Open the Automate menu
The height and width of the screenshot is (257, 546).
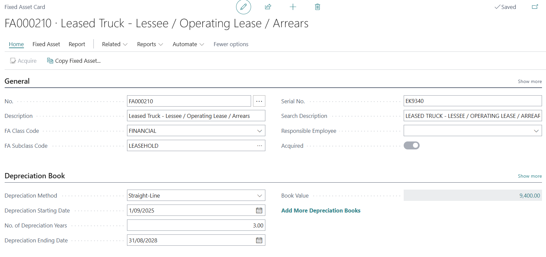pos(188,44)
